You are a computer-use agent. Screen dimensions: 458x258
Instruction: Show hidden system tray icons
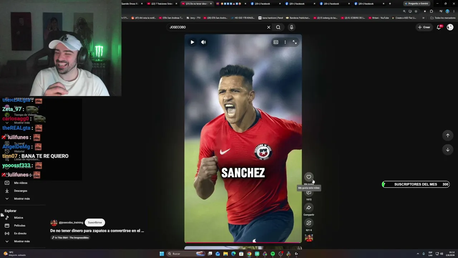(418, 254)
